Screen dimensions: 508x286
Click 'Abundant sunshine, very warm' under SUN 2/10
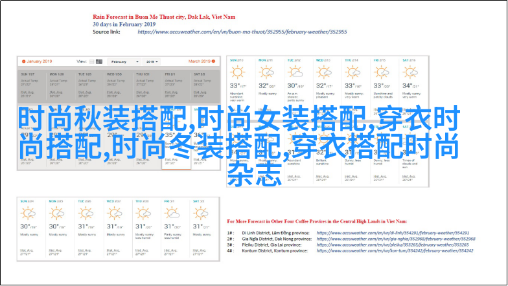237,97
